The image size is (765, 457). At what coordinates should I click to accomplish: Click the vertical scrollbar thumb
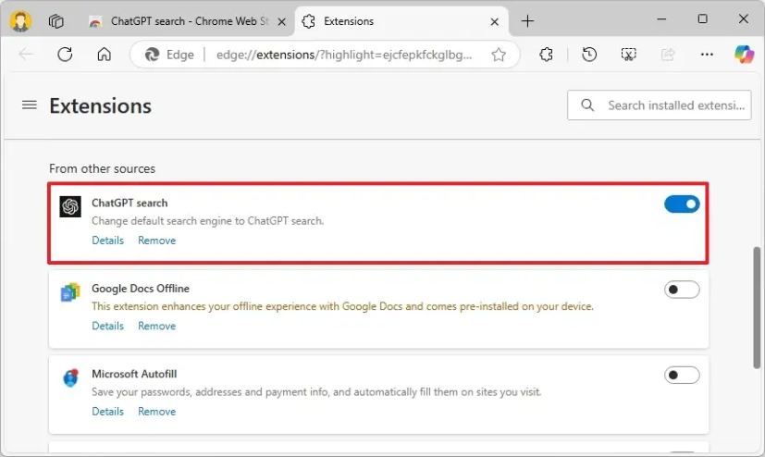coord(757,307)
